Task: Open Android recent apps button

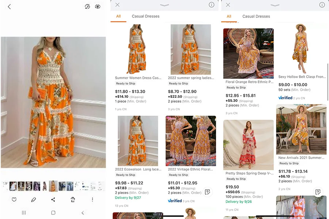Action: pyautogui.click(x=24, y=212)
